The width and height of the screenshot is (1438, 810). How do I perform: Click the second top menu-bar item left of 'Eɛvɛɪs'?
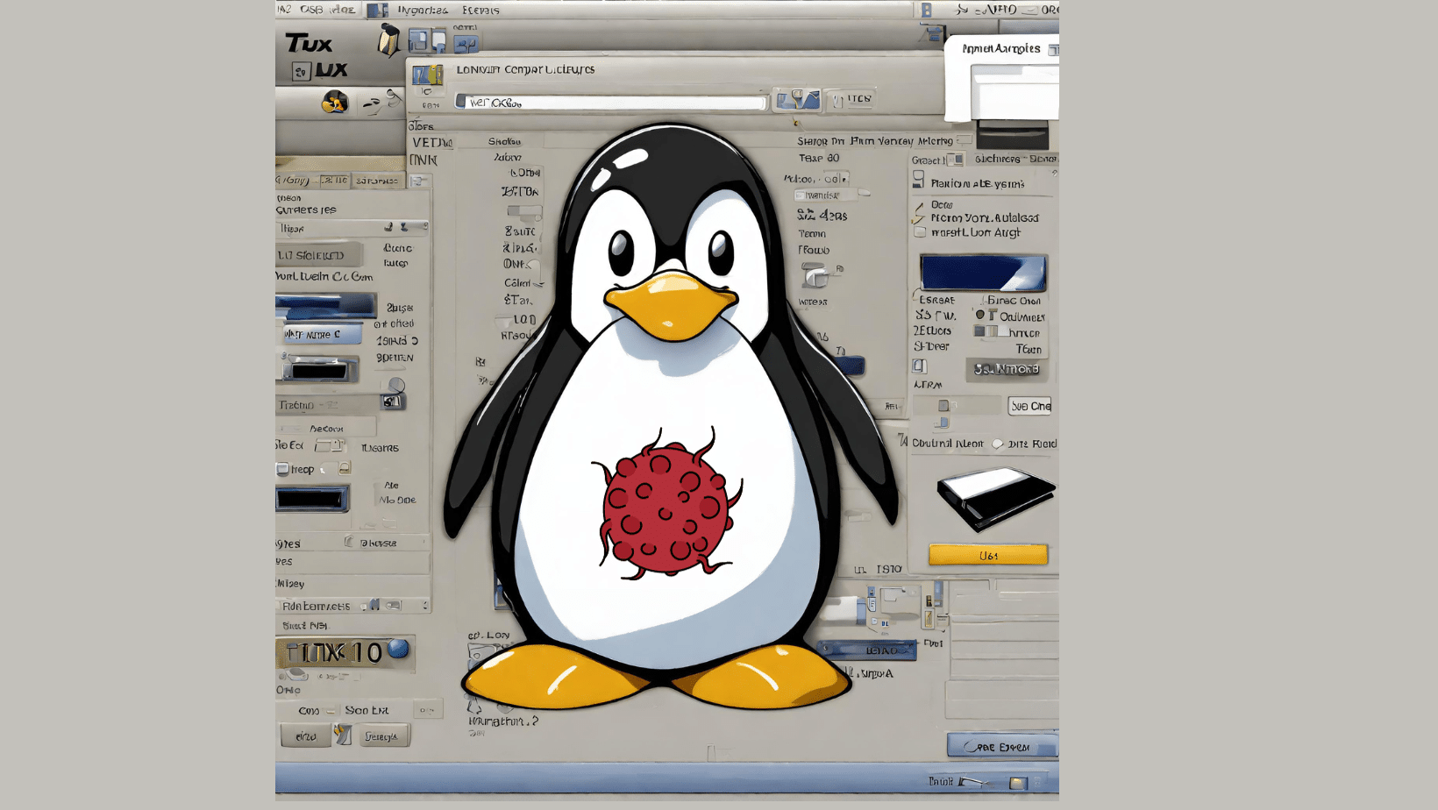pyautogui.click(x=422, y=11)
